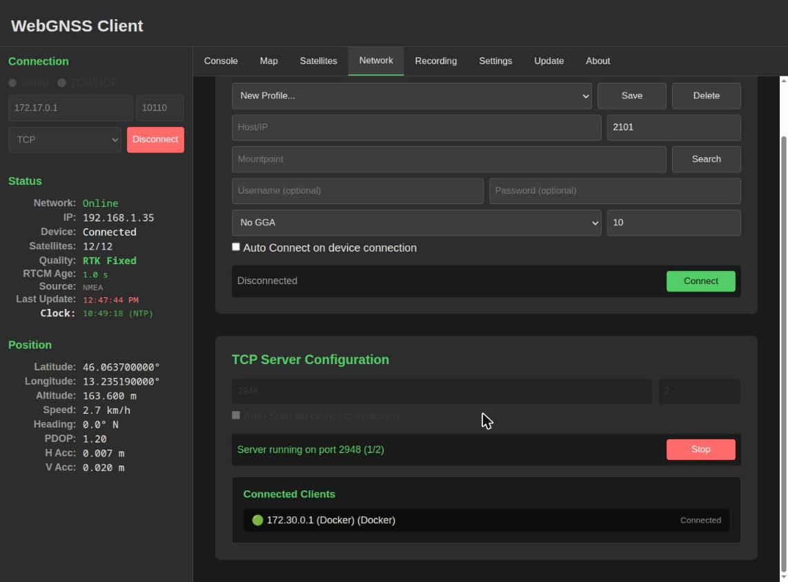Click the red Disconnect button
The image size is (788, 582).
[x=155, y=139]
